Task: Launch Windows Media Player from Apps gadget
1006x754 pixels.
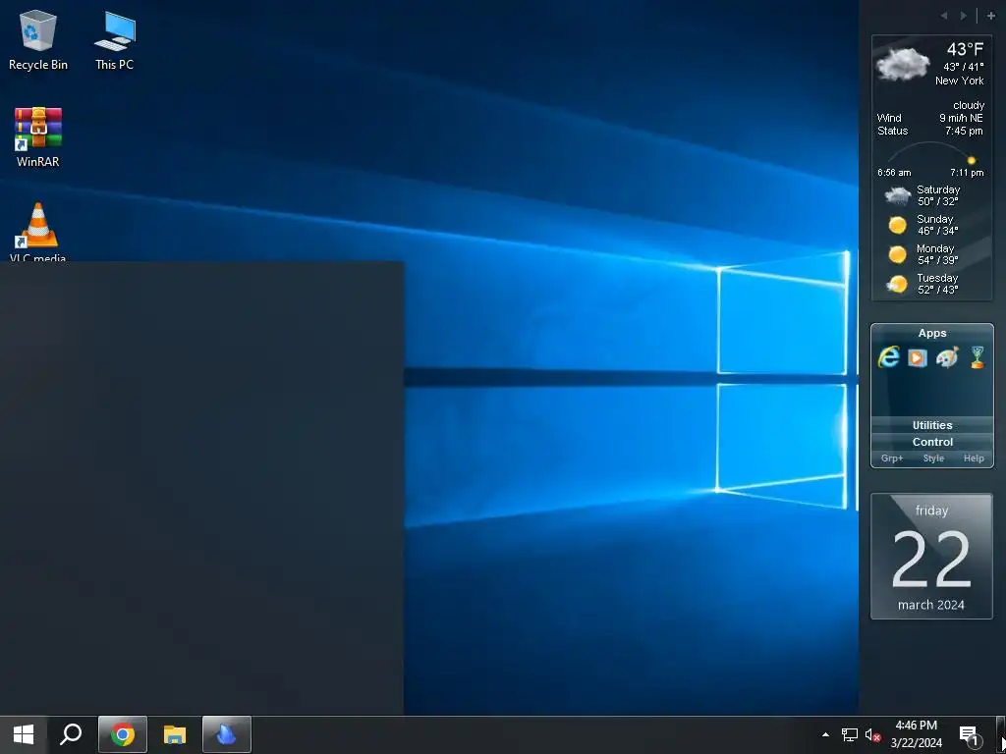Action: (918, 357)
